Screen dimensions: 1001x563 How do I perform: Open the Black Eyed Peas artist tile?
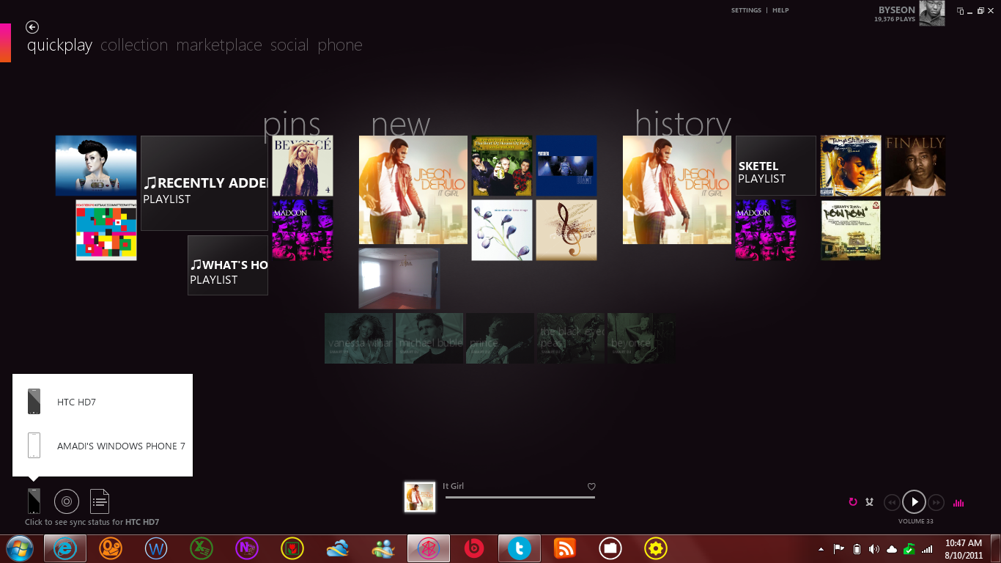pos(571,339)
